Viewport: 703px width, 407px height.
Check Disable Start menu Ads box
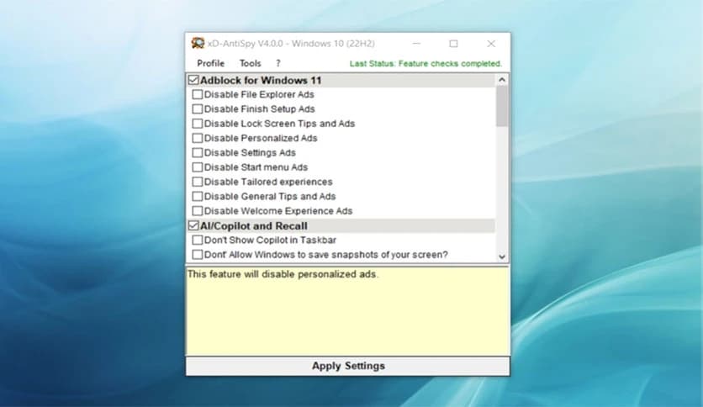coord(198,167)
